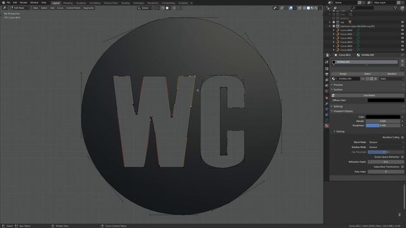Open the Viewport Display Color swatch

click(383, 117)
